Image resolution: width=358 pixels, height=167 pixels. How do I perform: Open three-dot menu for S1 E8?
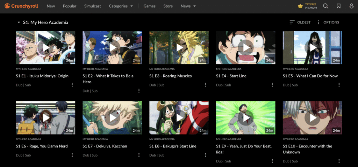point(206,155)
